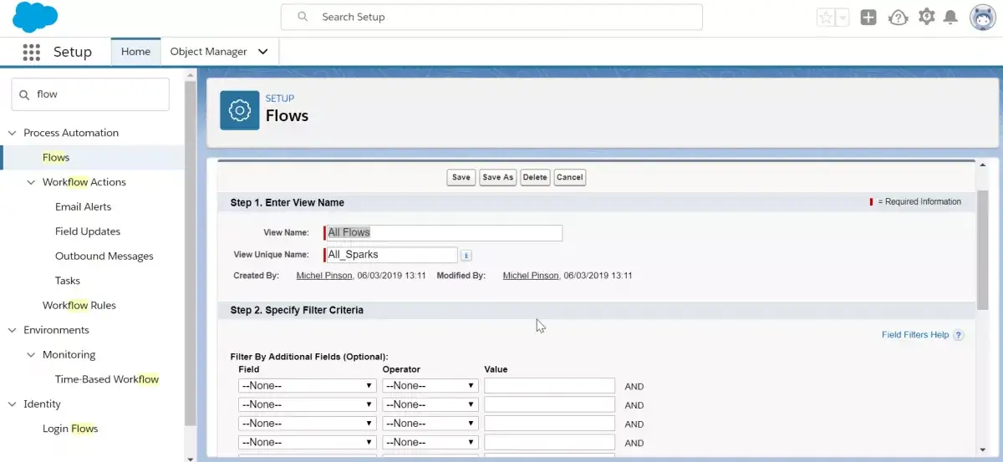Click the Flows setup gear icon
Viewport: 1003px width, 462px height.
(x=240, y=110)
